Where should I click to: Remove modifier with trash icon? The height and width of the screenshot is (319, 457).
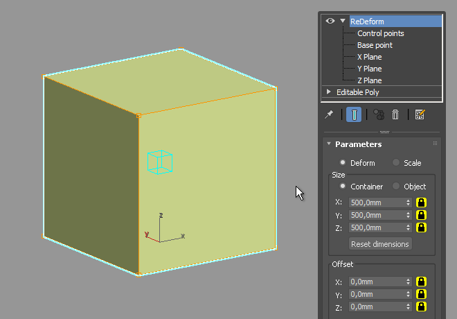(x=395, y=114)
